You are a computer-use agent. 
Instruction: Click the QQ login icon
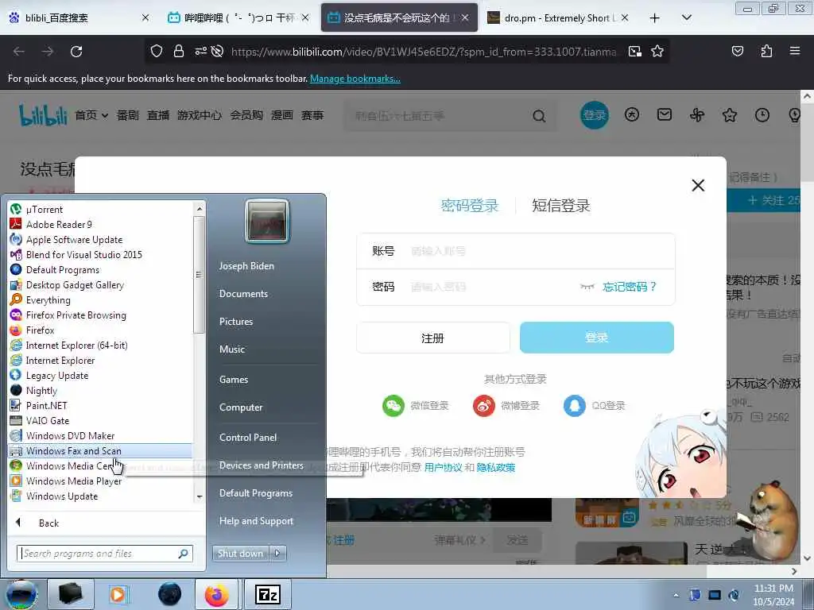point(574,406)
